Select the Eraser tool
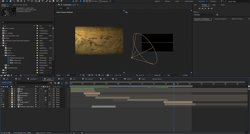This screenshot has width=250, height=134. pos(53,1)
